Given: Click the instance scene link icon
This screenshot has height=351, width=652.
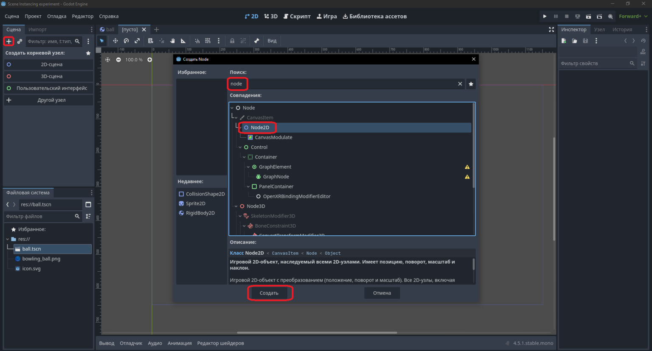Looking at the screenshot, I should click(20, 41).
